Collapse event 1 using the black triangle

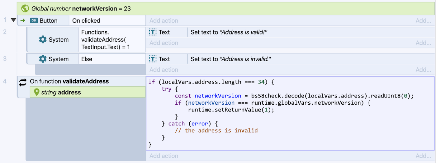13,20
